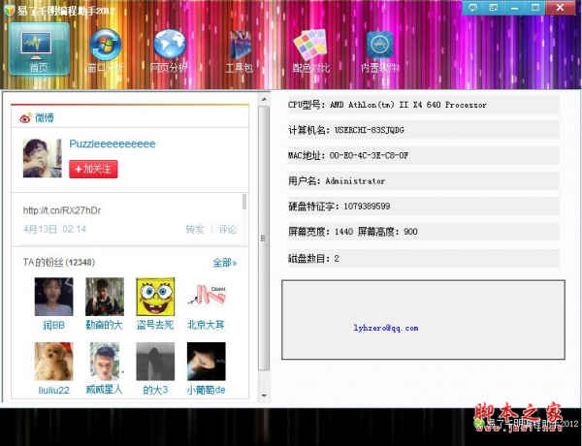Click the 小葡萄de name link

[x=207, y=390]
